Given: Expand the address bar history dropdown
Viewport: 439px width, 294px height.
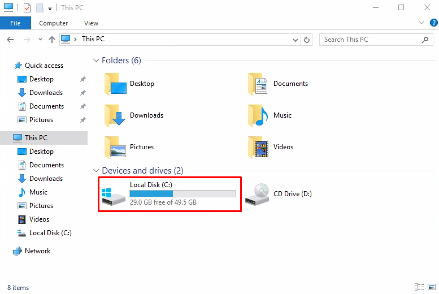Looking at the screenshot, I should 295,40.
